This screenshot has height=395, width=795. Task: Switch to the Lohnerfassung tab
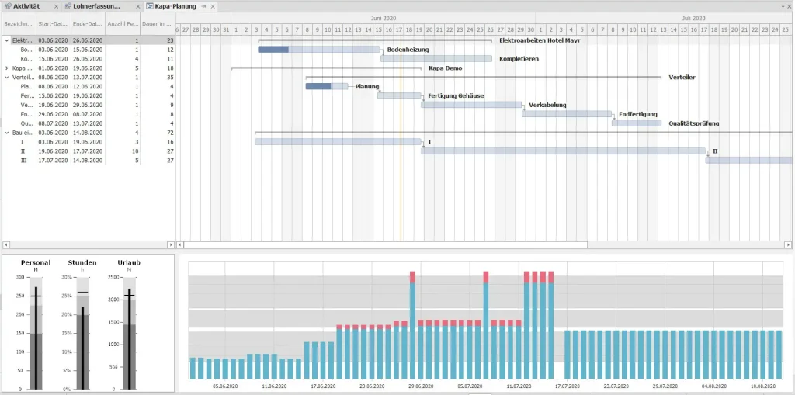(99, 6)
